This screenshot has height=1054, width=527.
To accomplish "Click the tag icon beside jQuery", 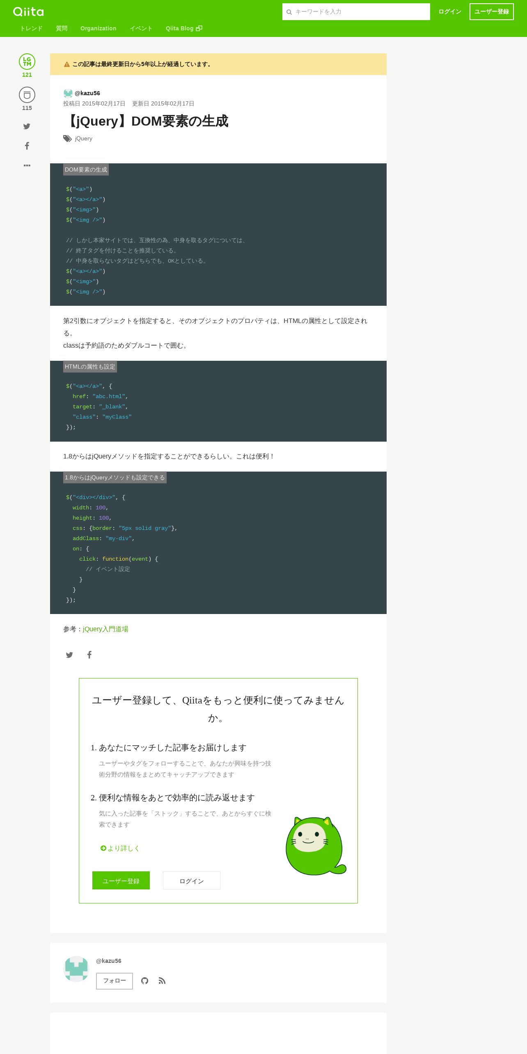I will pos(67,139).
